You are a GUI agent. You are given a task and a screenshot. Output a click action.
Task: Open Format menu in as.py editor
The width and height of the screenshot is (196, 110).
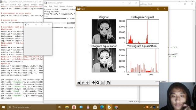[13, 5]
